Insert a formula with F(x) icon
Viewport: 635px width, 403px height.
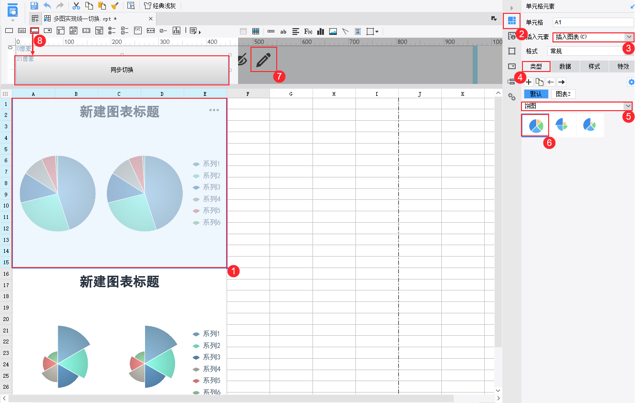(308, 31)
